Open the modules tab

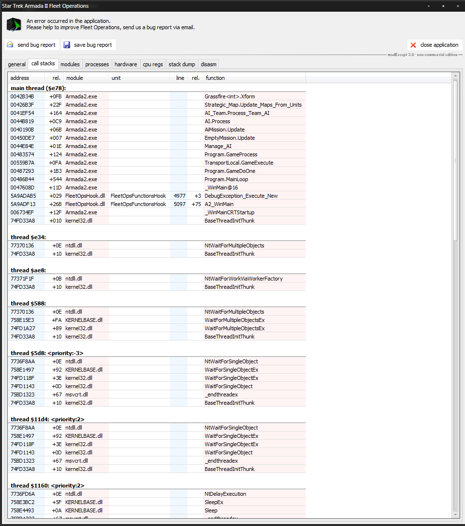70,64
